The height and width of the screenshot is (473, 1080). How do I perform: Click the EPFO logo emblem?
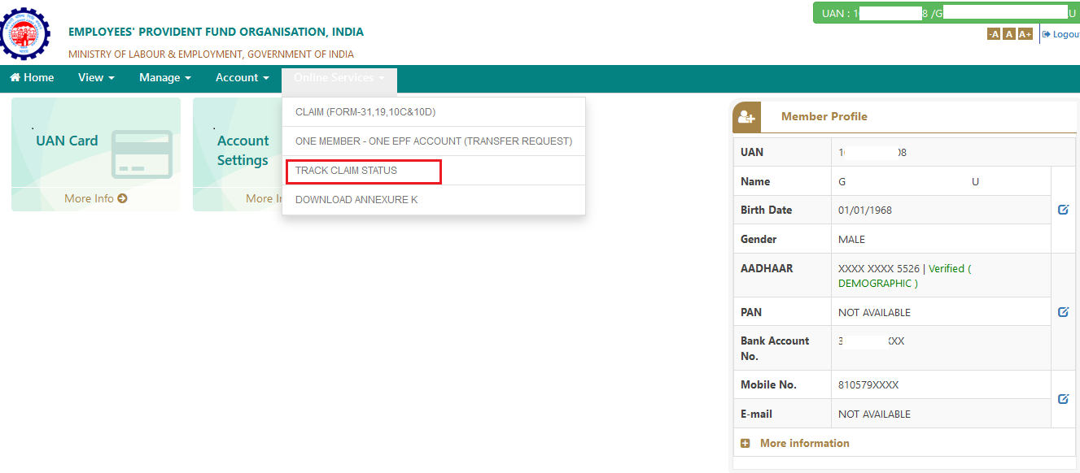coord(25,33)
